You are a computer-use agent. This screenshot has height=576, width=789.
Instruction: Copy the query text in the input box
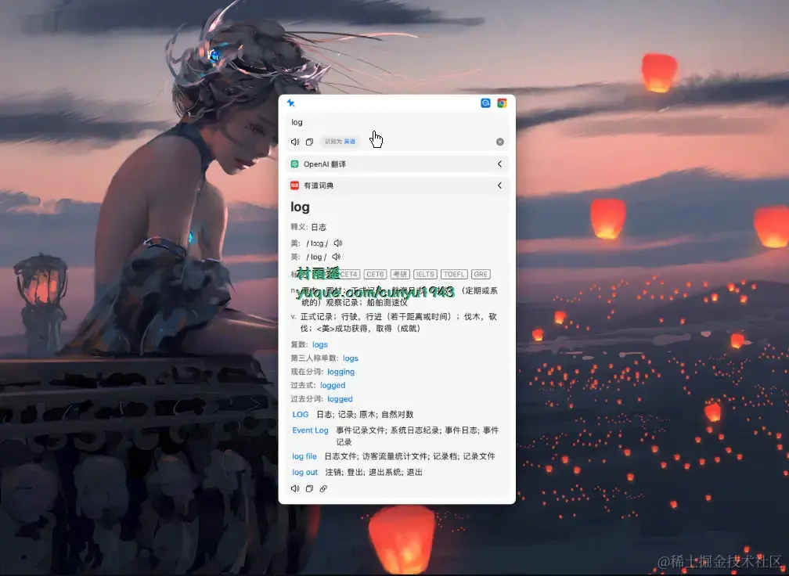point(309,142)
